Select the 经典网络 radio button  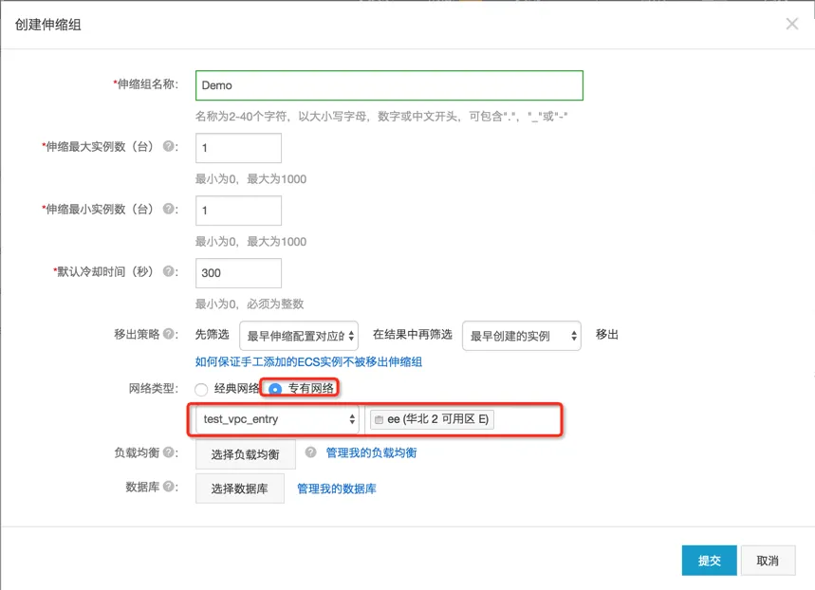200,388
